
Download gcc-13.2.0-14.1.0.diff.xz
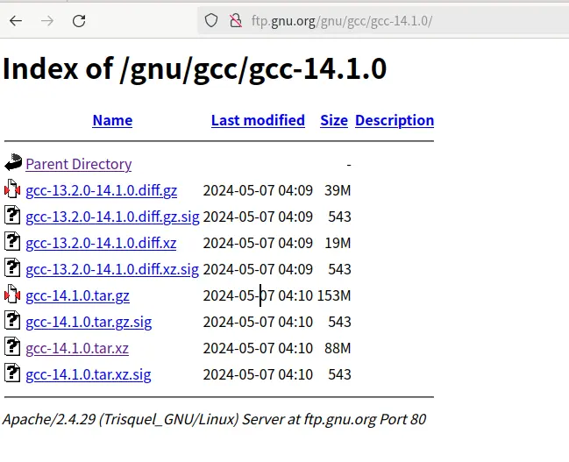(101, 243)
